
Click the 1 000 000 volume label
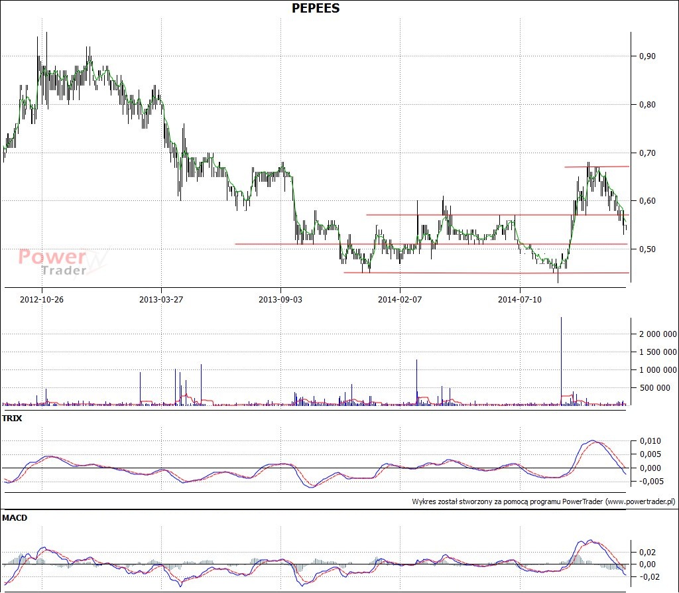coord(658,369)
